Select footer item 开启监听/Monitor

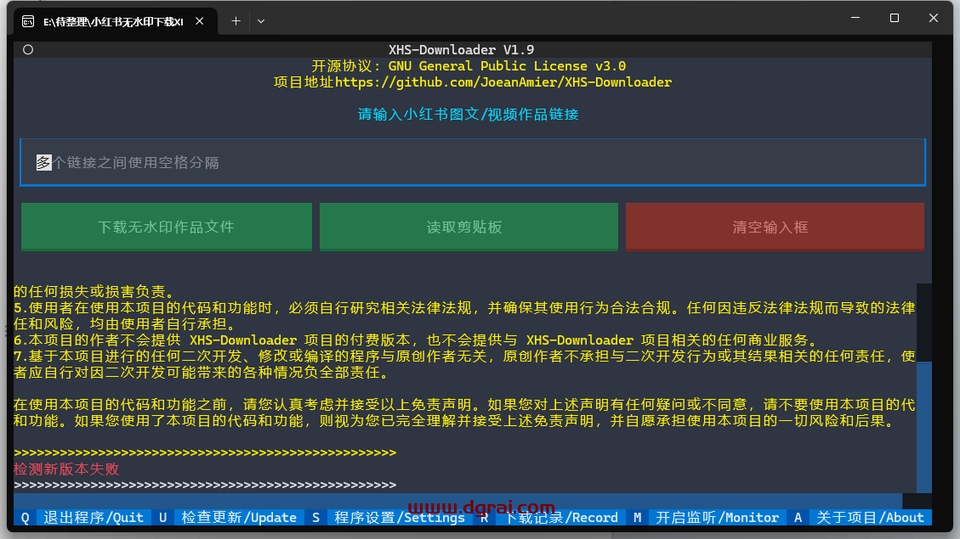(717, 518)
